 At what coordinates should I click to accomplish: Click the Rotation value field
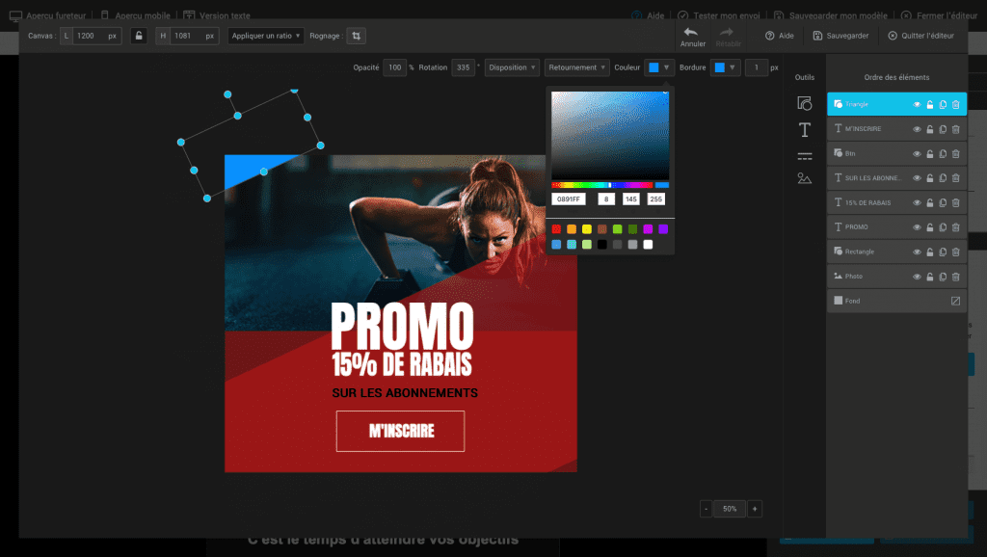[x=463, y=67]
